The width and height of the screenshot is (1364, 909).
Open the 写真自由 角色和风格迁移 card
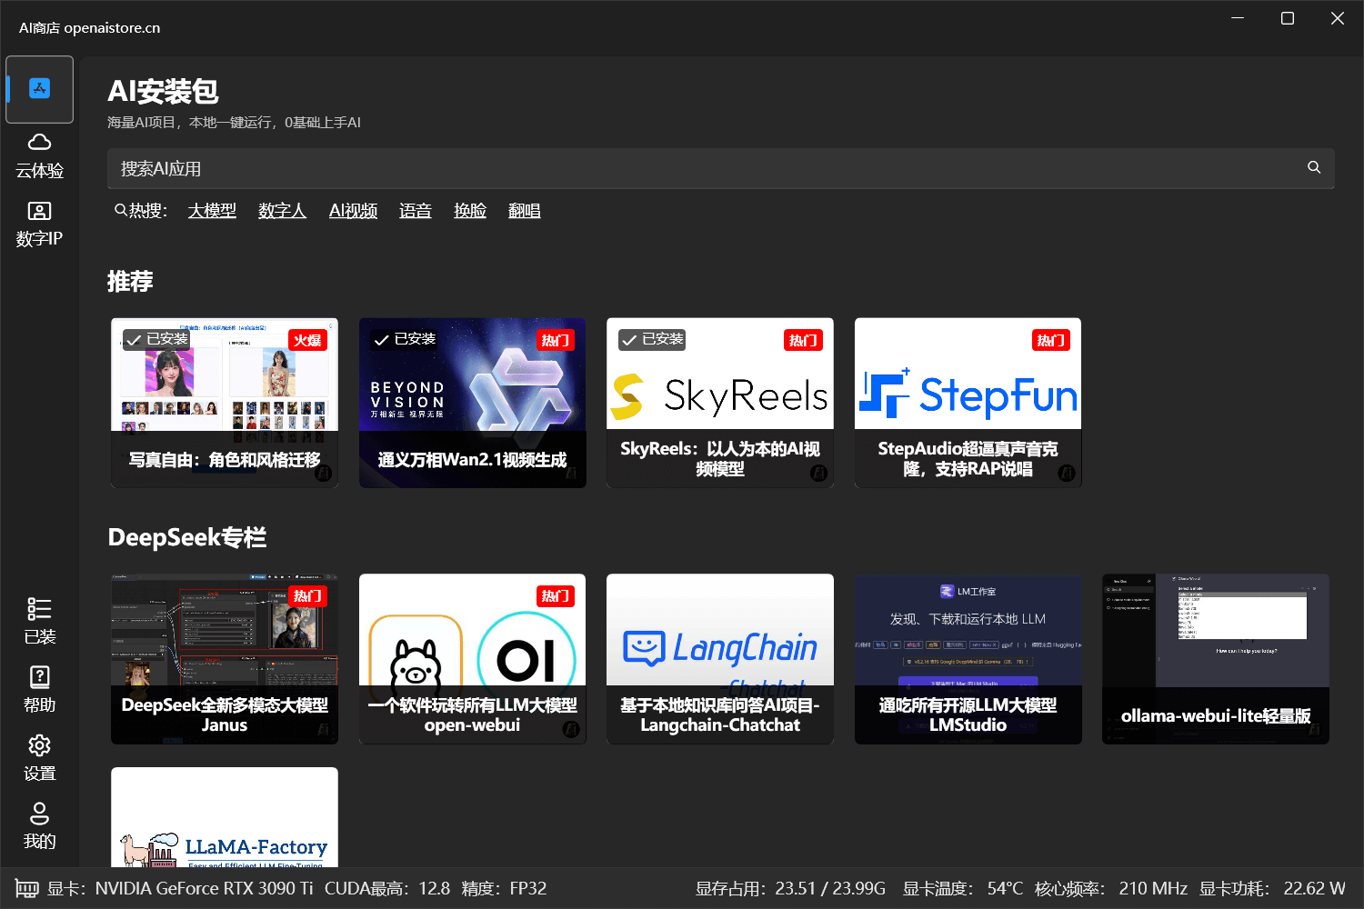pos(225,403)
